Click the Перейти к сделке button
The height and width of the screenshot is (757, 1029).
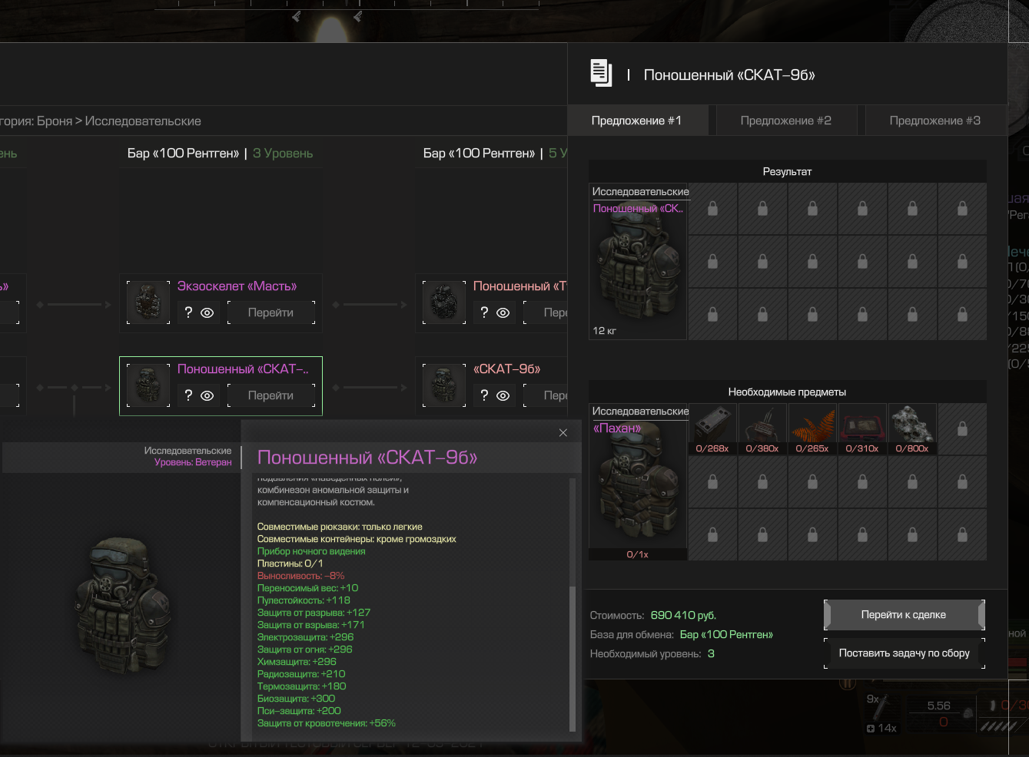click(904, 615)
